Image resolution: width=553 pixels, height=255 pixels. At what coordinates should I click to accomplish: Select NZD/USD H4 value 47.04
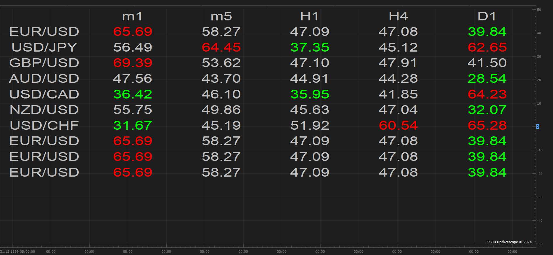398,110
